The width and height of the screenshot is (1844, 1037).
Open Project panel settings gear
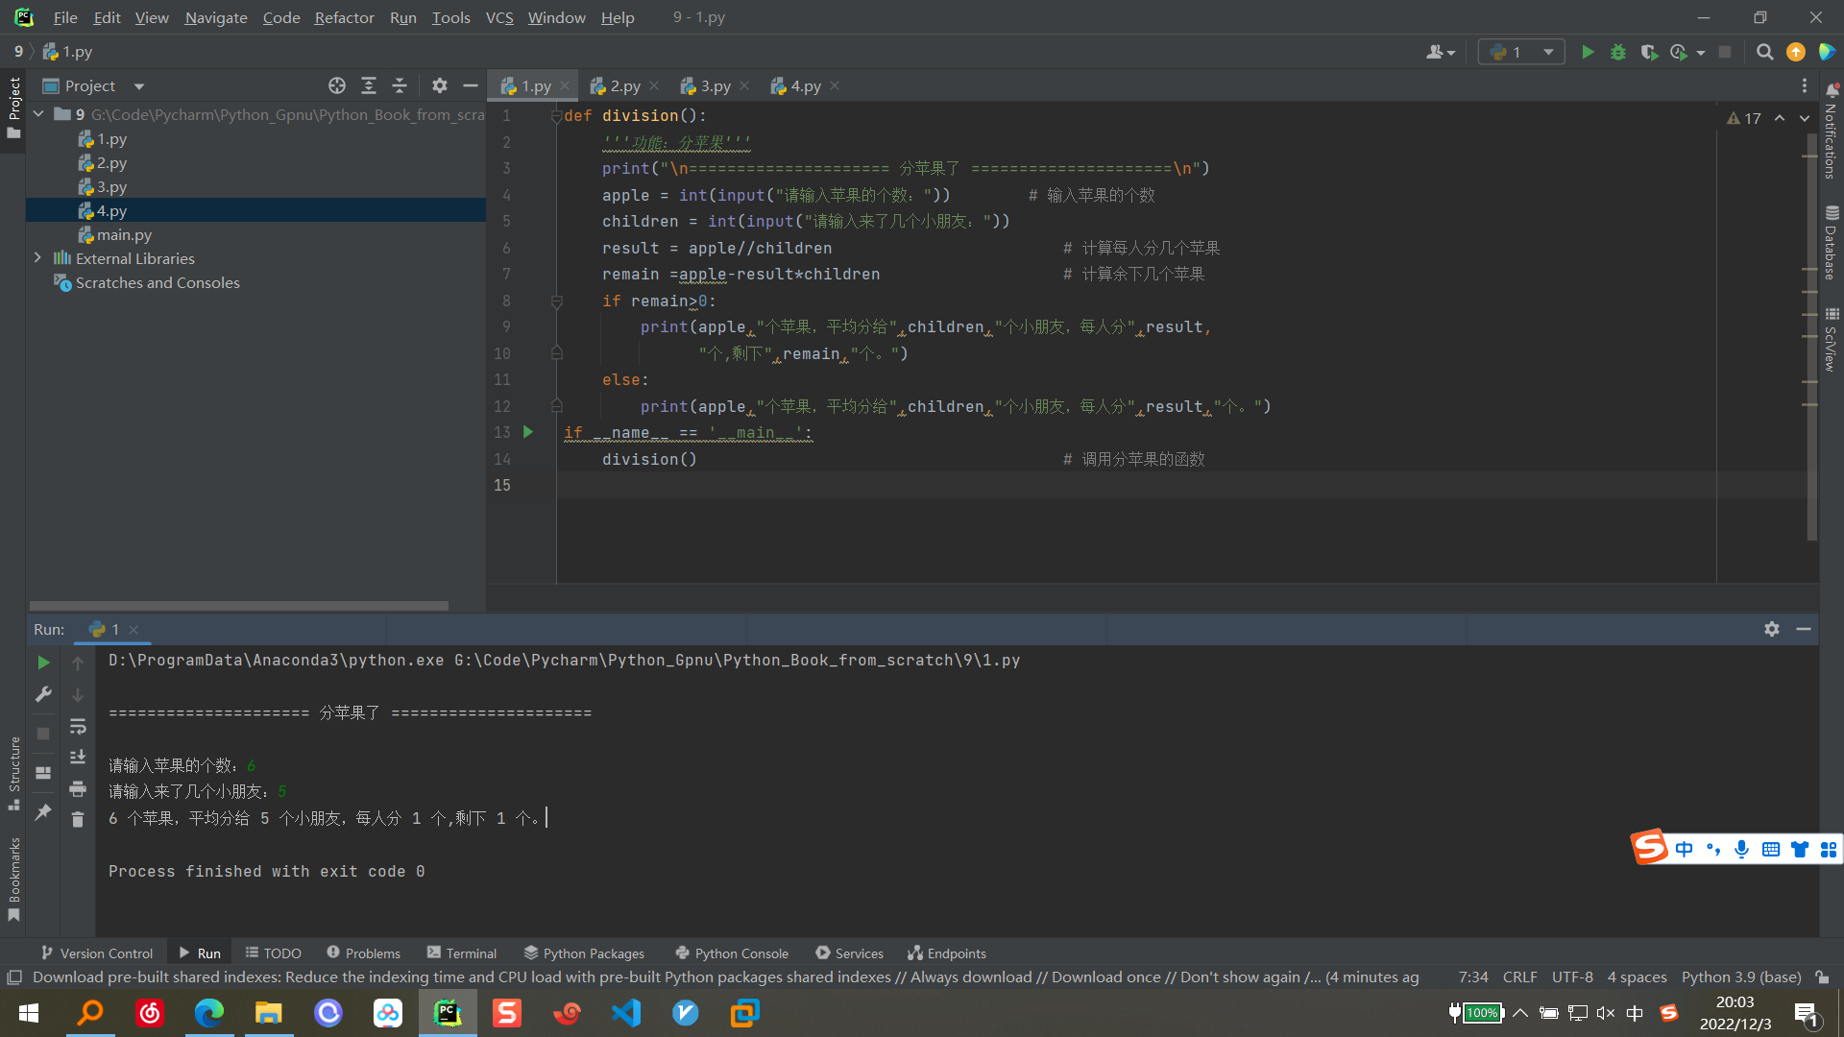(440, 86)
